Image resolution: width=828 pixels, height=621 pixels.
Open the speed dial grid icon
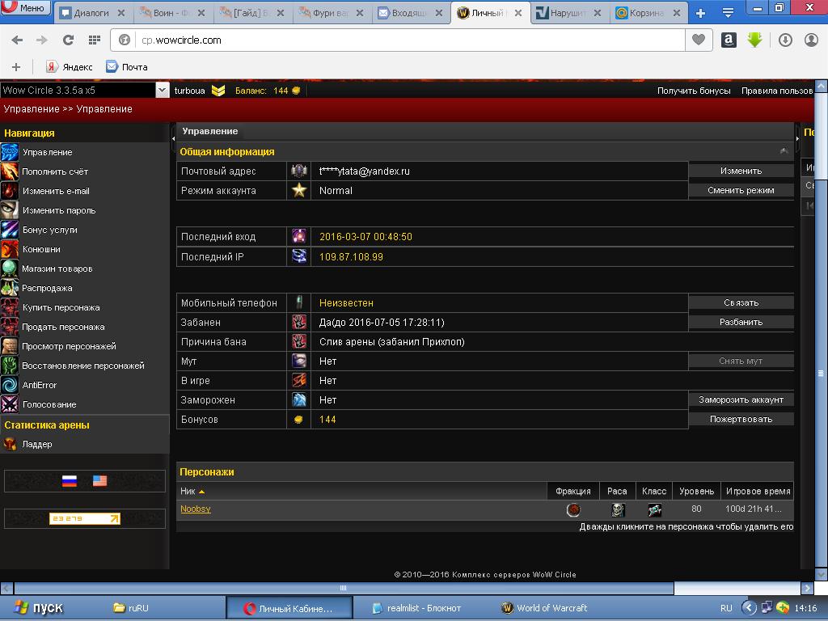94,40
